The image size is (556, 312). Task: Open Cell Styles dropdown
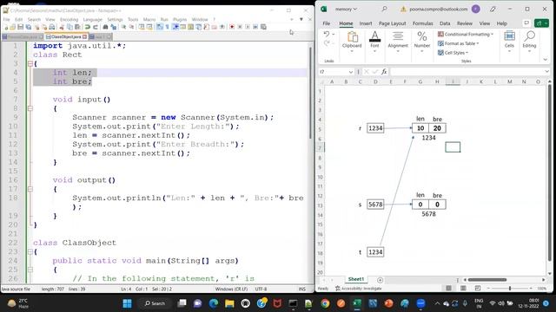[x=453, y=53]
